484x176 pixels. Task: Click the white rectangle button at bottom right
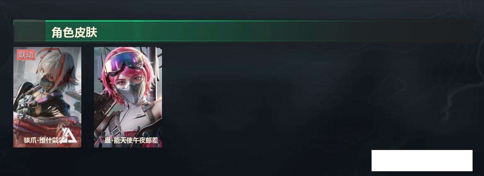(x=422, y=160)
